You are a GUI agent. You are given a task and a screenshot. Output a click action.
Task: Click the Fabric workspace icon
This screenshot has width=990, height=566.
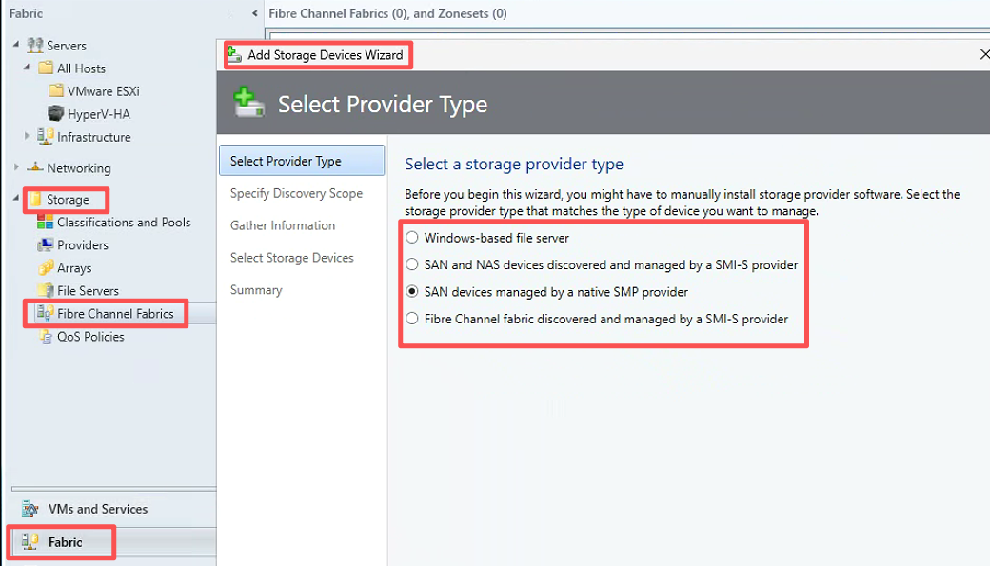[x=30, y=541]
